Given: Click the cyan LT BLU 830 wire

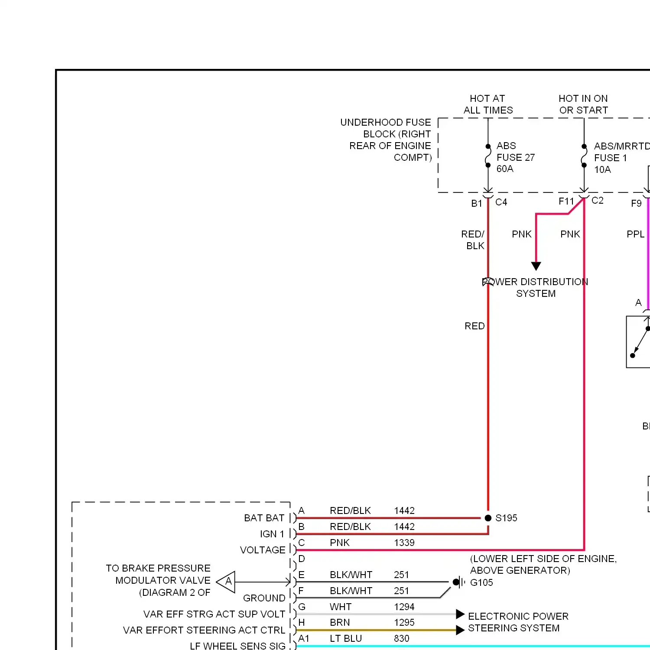Looking at the screenshot, I should (x=473, y=646).
